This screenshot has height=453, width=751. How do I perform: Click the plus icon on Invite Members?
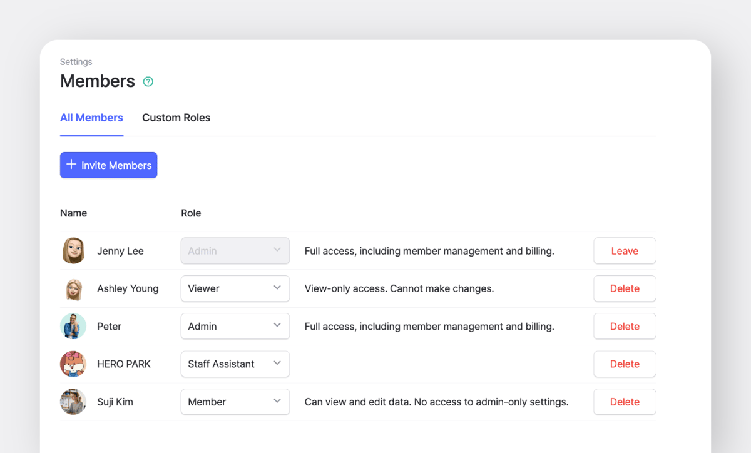pyautogui.click(x=71, y=165)
